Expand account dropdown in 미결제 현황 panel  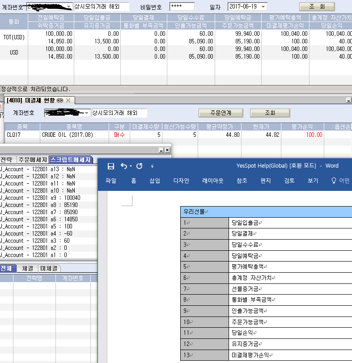pos(87,113)
